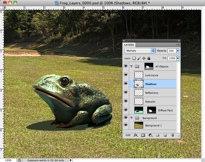Create a new adjustment layer
Image resolution: width=205 pixels, height=162 pixels.
pyautogui.click(x=150, y=135)
